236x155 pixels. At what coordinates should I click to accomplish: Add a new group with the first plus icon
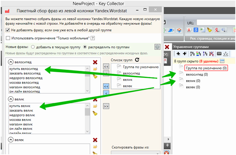(x=179, y=54)
